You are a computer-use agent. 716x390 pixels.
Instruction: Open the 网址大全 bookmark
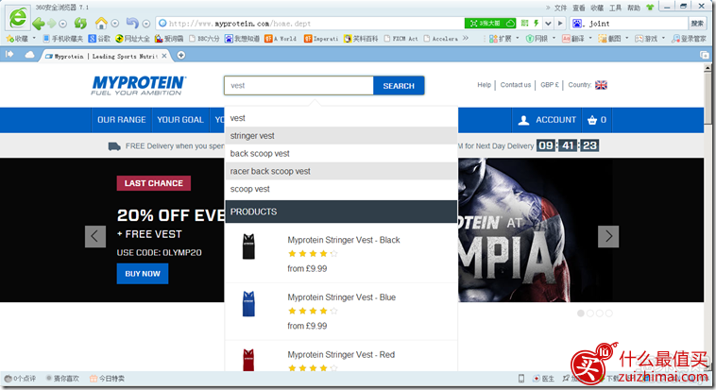[132, 39]
